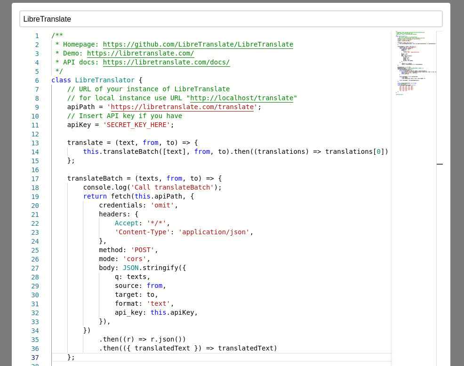The image size is (464, 366).
Task: Click the 'source' property
Action: point(127,286)
